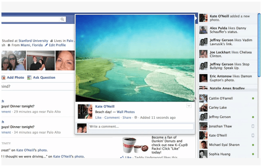Click Michael Eyal Sharon's chat avatar
Viewport: 261px width, 167px height.
pyautogui.click(x=203, y=145)
